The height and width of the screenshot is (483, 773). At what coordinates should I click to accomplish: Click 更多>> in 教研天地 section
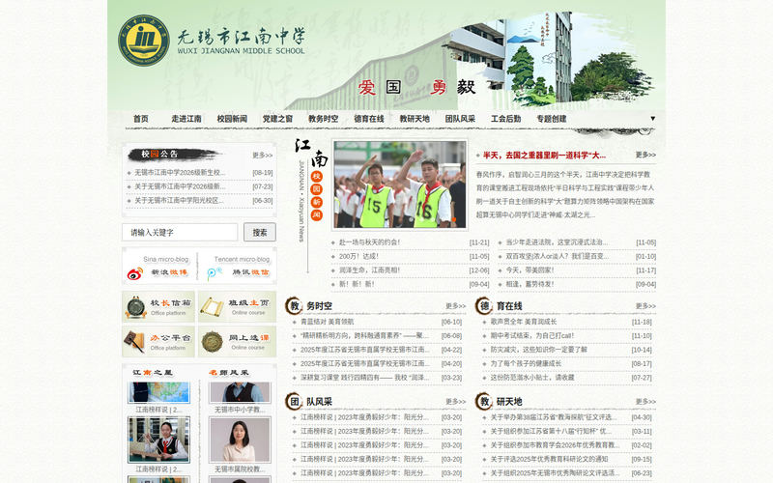pos(645,402)
